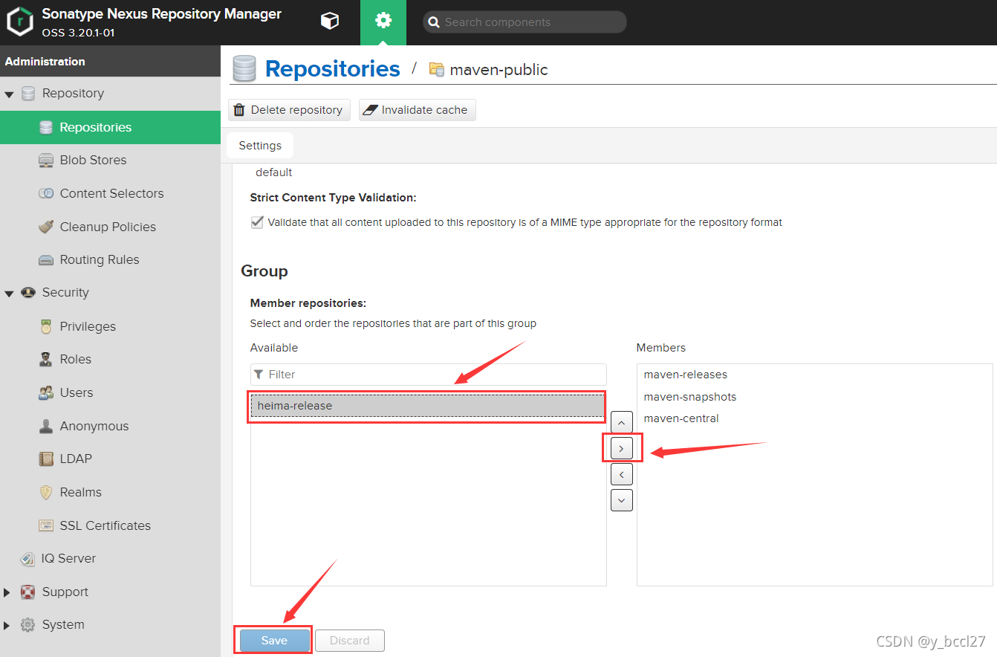This screenshot has width=997, height=657.
Task: Collapse the Security tree section
Action: pos(9,294)
